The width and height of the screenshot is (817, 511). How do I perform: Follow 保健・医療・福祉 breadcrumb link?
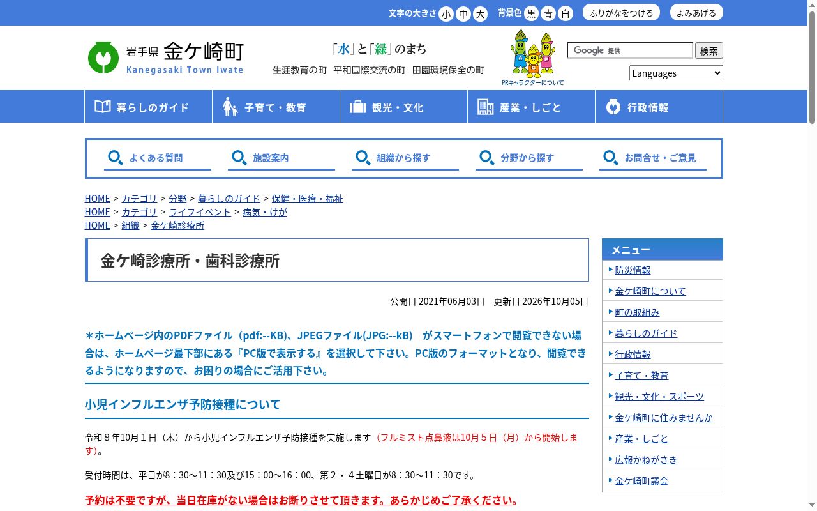click(x=307, y=199)
